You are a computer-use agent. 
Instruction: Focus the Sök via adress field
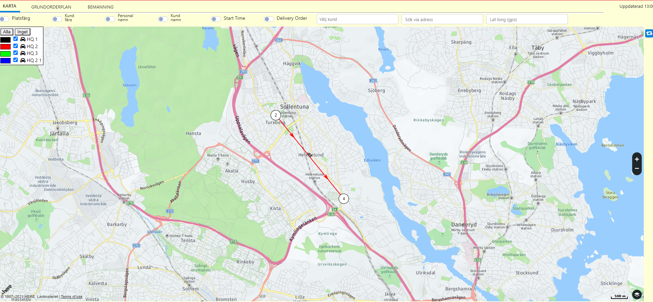pos(442,19)
